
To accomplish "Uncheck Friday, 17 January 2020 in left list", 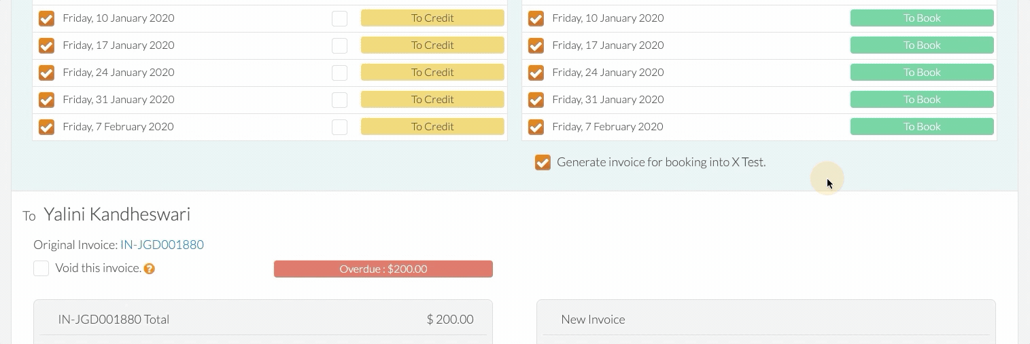I will [x=46, y=45].
